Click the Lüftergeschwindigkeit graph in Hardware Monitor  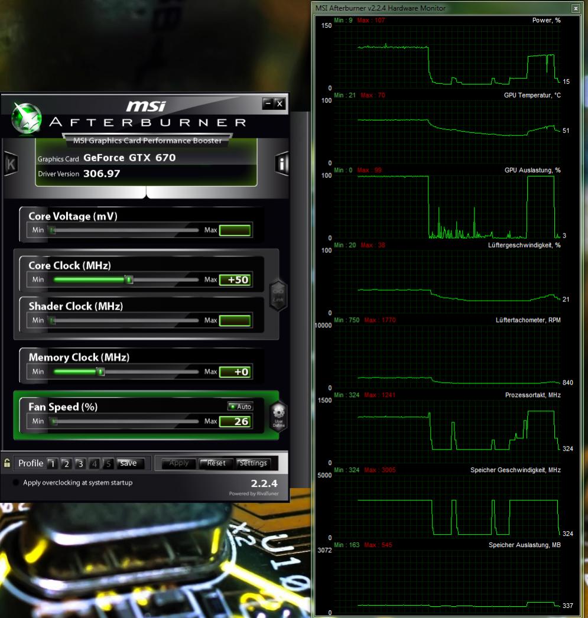(x=447, y=281)
